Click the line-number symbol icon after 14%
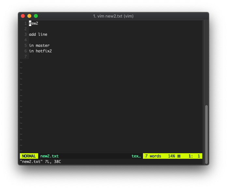227x189 pixels. click(x=179, y=156)
